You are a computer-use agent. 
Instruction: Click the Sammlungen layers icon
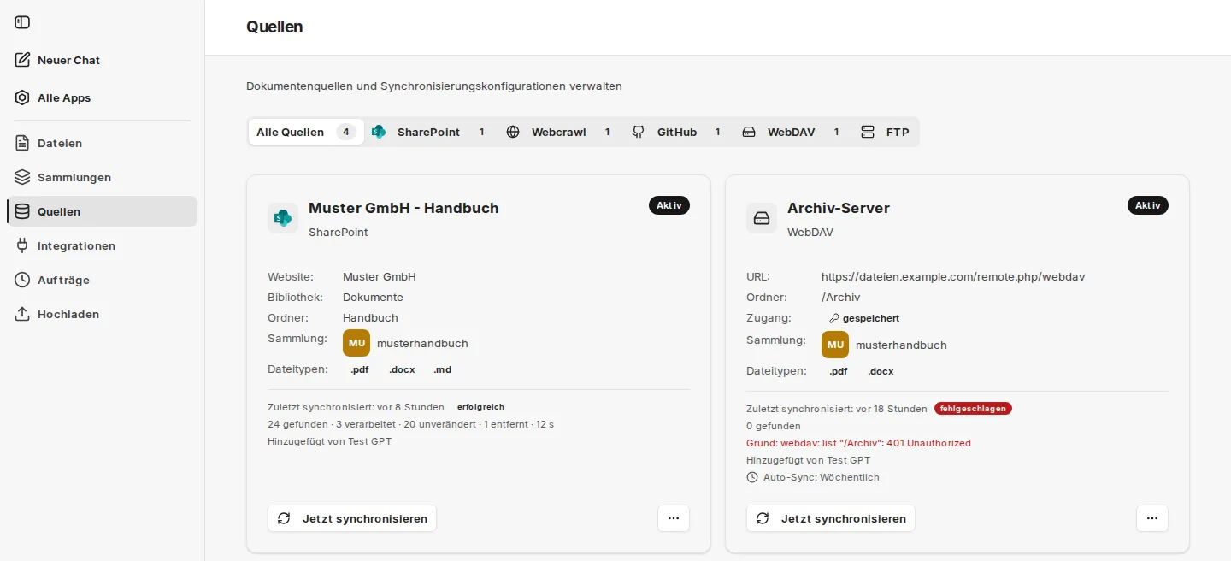tap(22, 177)
